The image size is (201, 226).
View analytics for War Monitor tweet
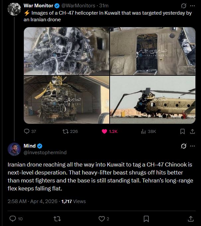(143, 131)
